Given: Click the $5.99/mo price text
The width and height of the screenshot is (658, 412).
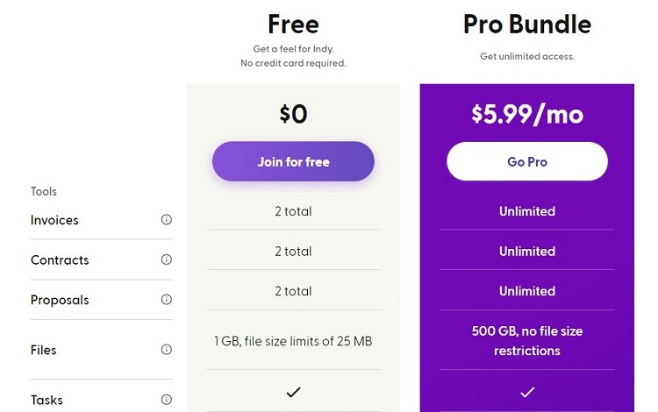Looking at the screenshot, I should (x=527, y=114).
